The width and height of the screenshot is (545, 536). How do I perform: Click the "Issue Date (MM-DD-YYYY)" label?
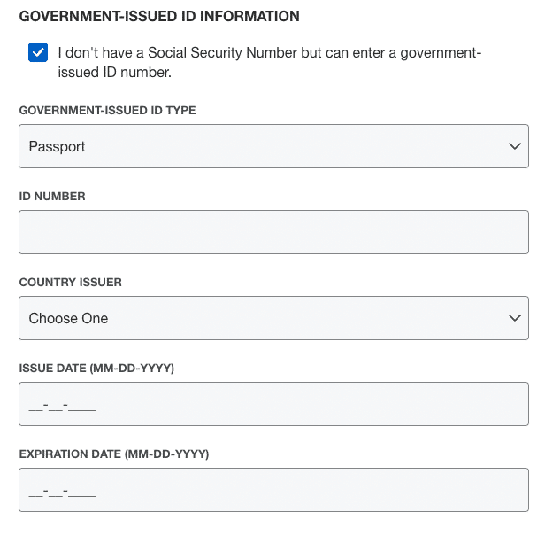pyautogui.click(x=96, y=369)
